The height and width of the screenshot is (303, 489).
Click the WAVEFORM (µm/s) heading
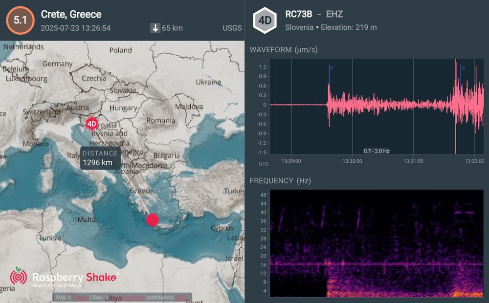point(284,49)
